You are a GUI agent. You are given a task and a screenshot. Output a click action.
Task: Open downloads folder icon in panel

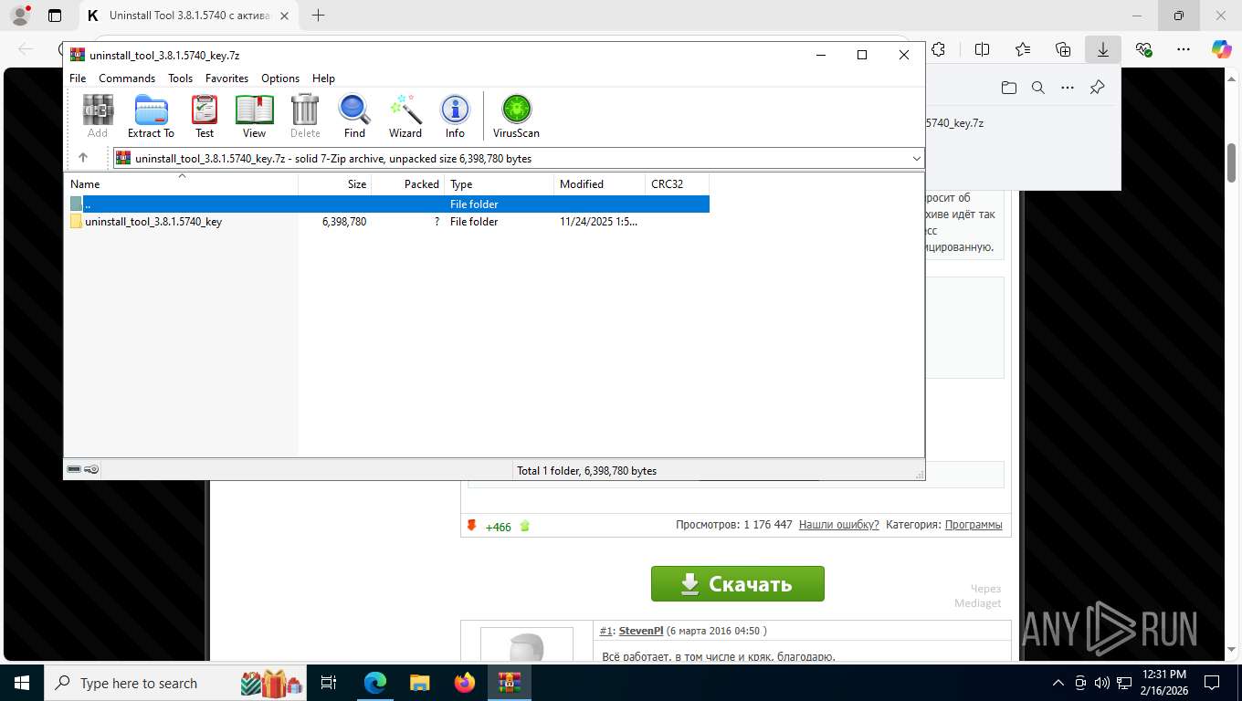point(1008,88)
